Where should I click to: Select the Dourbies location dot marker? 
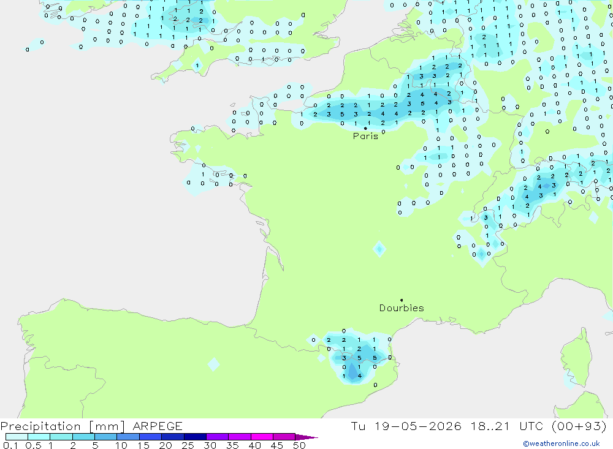tap(402, 300)
